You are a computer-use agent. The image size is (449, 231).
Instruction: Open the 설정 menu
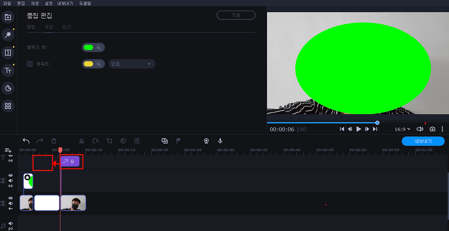coord(49,3)
